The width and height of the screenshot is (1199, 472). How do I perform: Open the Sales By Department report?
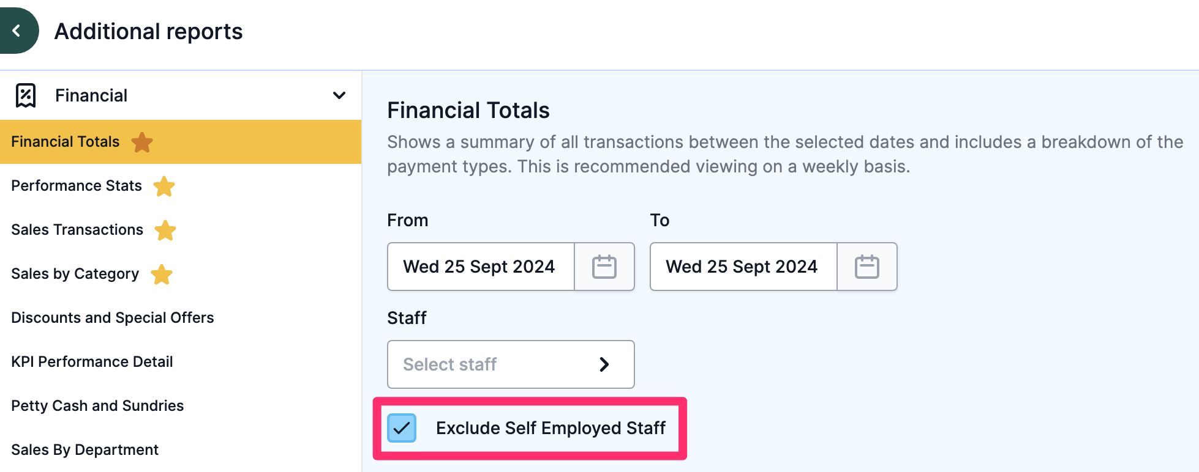point(85,450)
